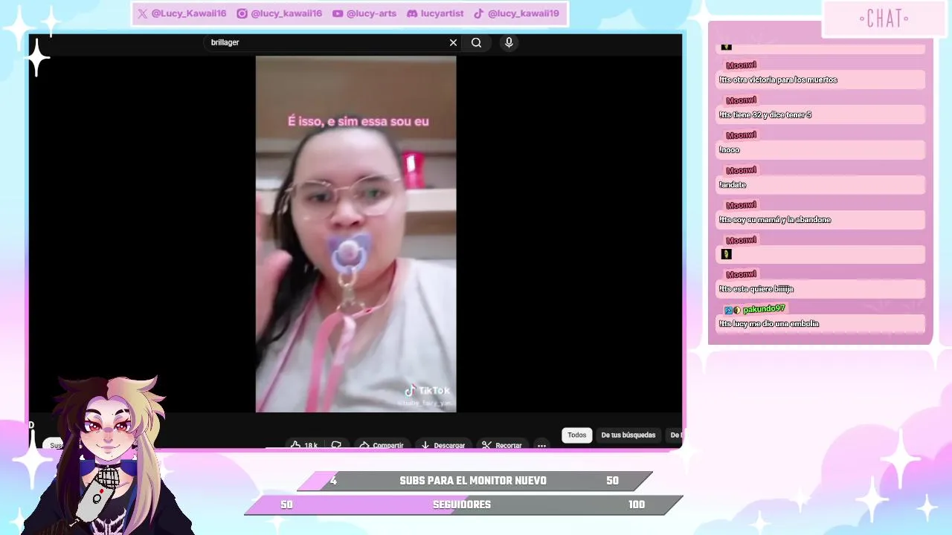This screenshot has width=952, height=535.
Task: Click the SEGUIDORES progress bar
Action: 463,505
